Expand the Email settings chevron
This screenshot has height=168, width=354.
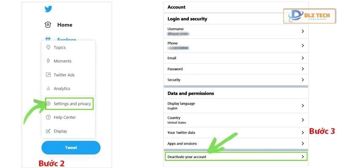pyautogui.click(x=303, y=58)
